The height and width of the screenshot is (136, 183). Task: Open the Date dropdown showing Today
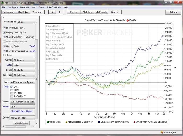coord(24,65)
